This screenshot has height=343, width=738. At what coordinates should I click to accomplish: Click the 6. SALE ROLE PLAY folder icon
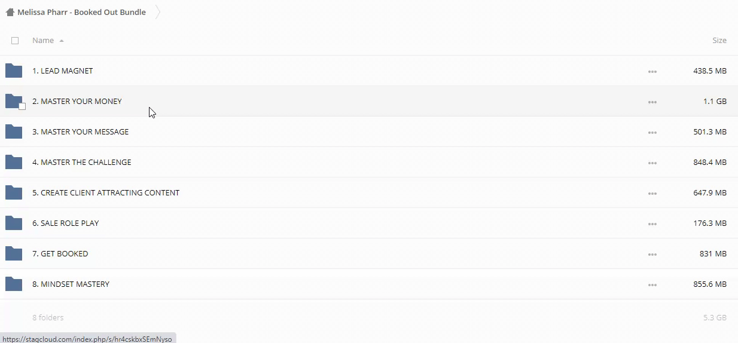pyautogui.click(x=13, y=223)
